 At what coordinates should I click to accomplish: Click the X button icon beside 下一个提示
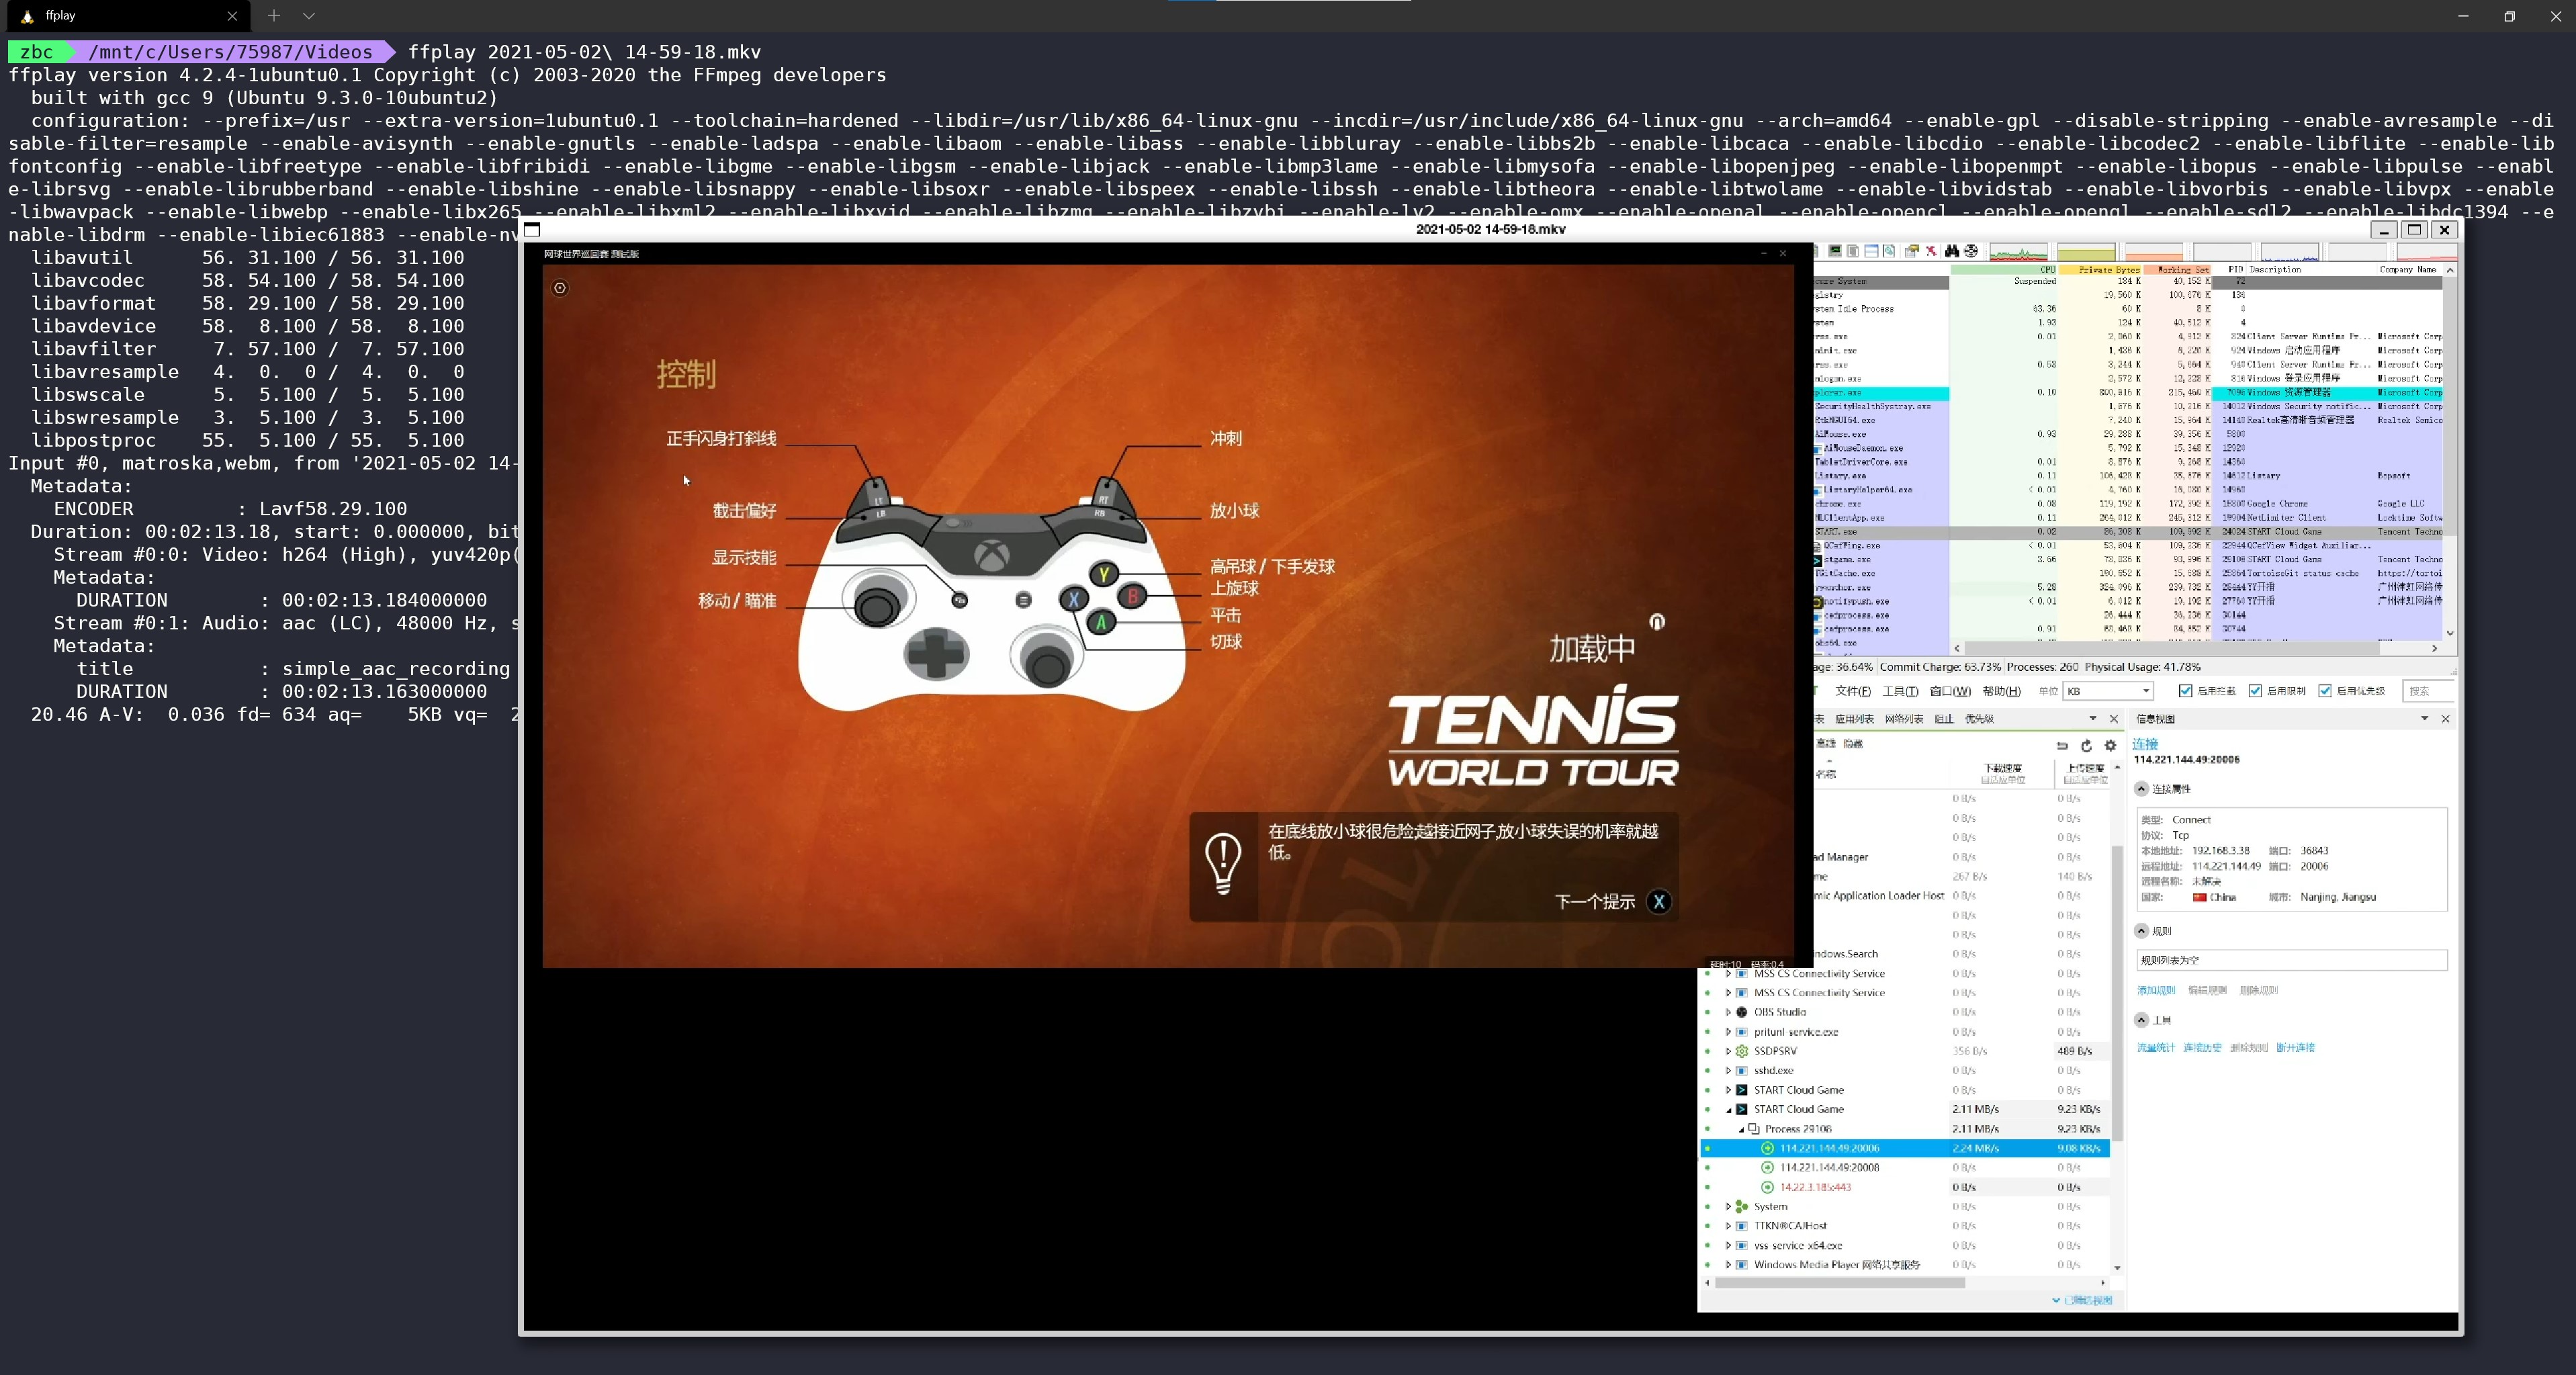pos(1659,901)
